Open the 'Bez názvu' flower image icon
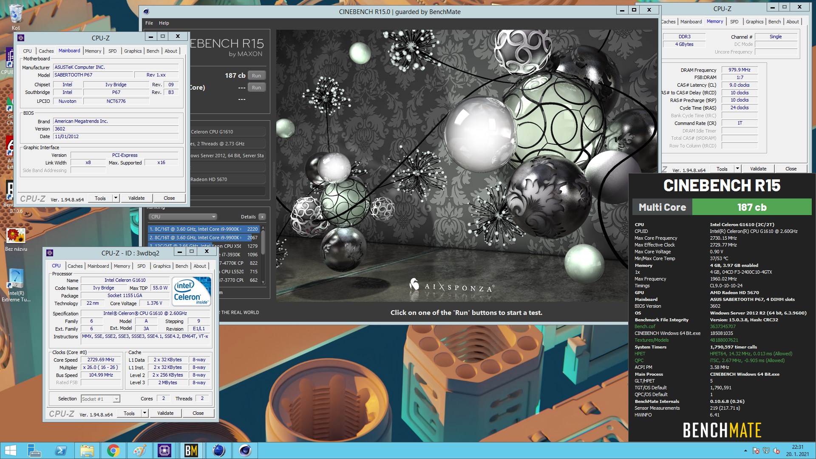The height and width of the screenshot is (459, 816). point(16,239)
